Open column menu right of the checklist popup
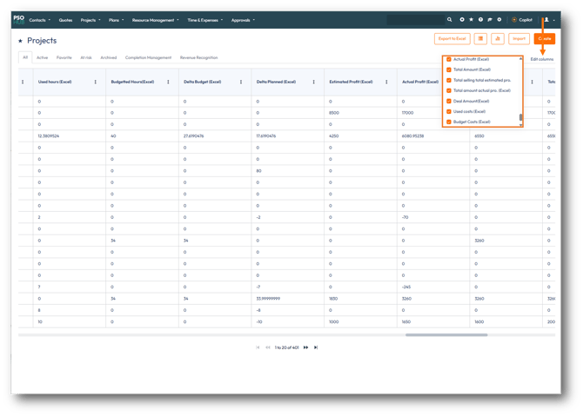The width and height of the screenshot is (583, 416). [x=532, y=82]
